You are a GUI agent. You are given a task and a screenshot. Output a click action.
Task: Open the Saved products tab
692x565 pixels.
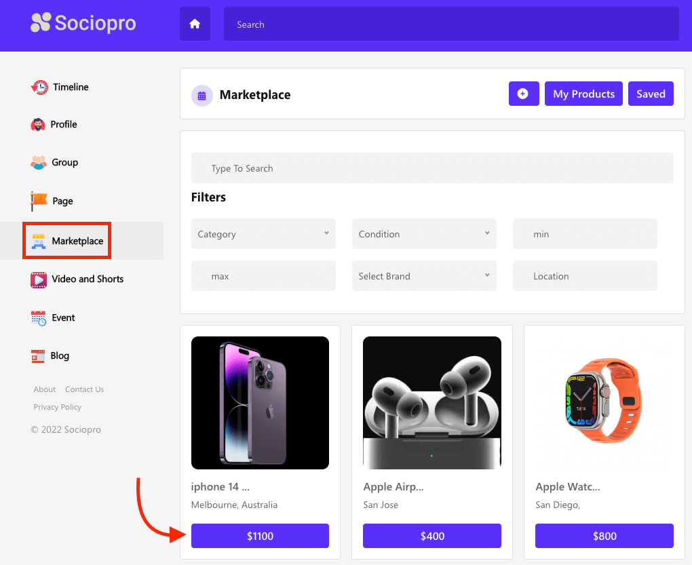(651, 94)
